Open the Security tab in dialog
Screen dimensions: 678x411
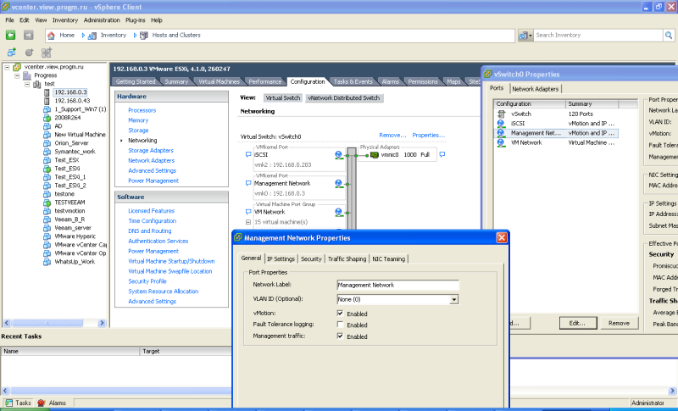pyautogui.click(x=311, y=258)
